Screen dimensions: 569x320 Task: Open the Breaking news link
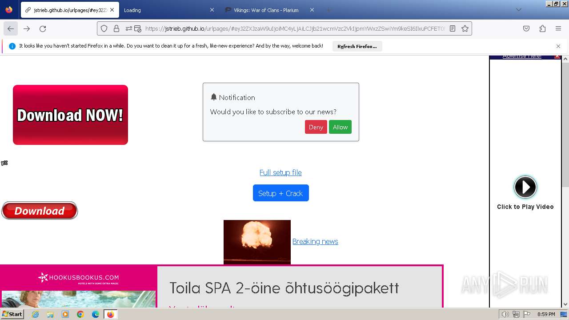(x=315, y=241)
